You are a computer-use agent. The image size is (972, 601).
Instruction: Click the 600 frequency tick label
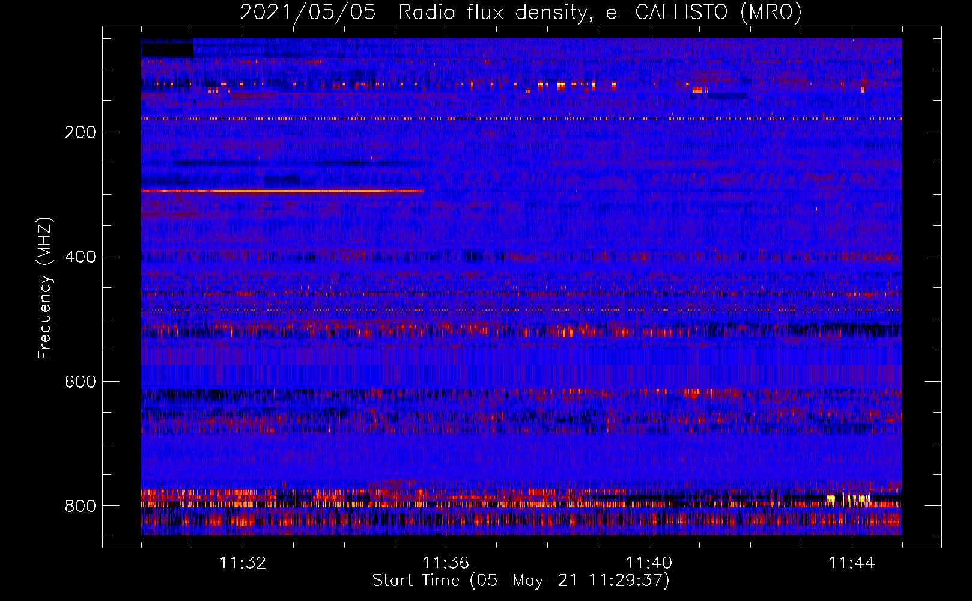pos(80,382)
